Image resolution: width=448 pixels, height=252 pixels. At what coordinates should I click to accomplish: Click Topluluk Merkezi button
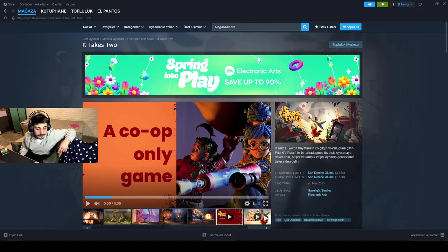coord(345,44)
